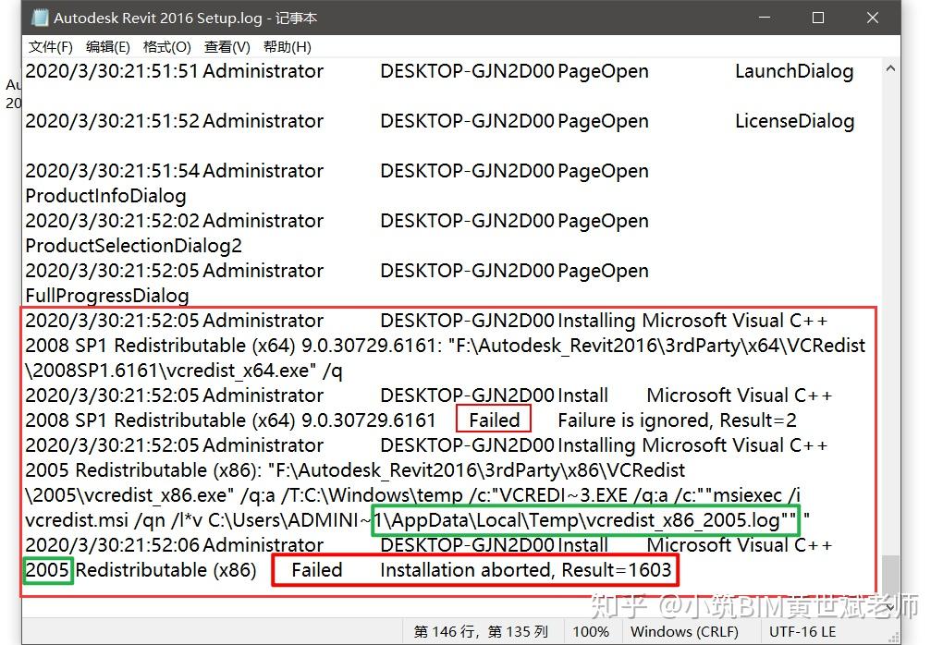943x645 pixels.
Task: Click the text LicenseDialog
Action: point(794,121)
